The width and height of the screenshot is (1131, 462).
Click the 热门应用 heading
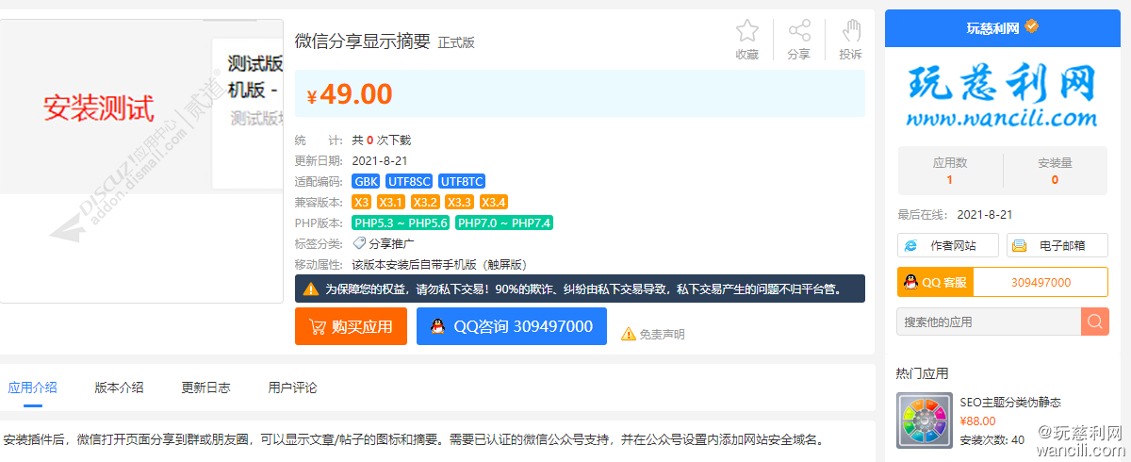922,373
